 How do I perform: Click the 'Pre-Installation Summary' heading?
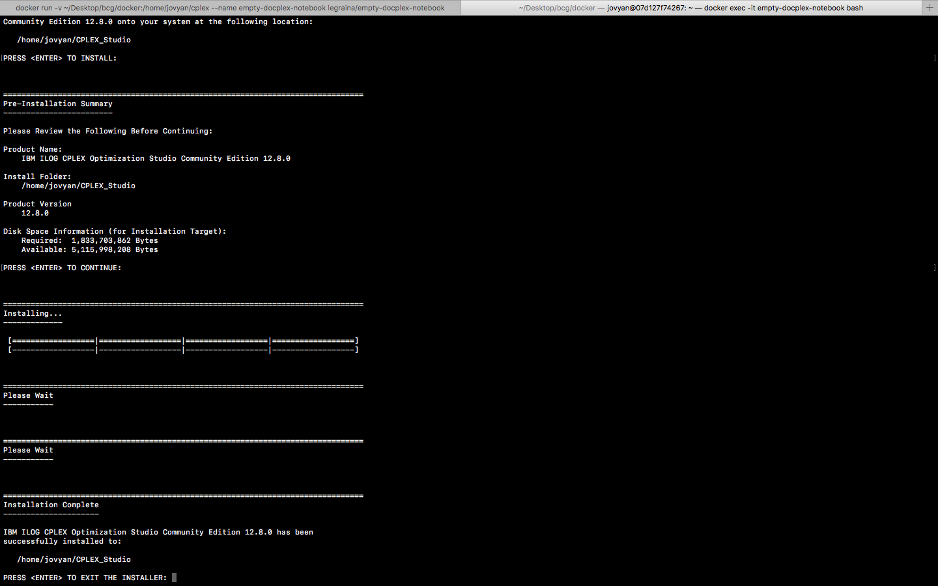coord(58,104)
